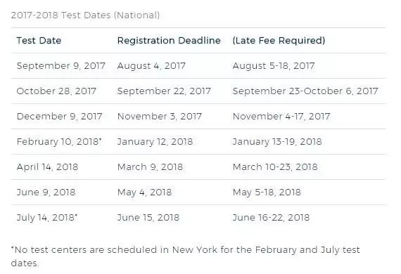Click the 2017-2018 Test Dates (National) title
This screenshot has width=401, height=274.
tap(85, 15)
